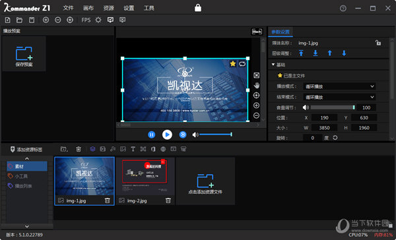396x240 pixels.
Task: Zoom out canvas with side minus icon
Action: [256, 115]
